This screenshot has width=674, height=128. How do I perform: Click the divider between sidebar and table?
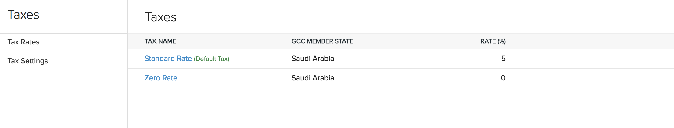point(128,91)
